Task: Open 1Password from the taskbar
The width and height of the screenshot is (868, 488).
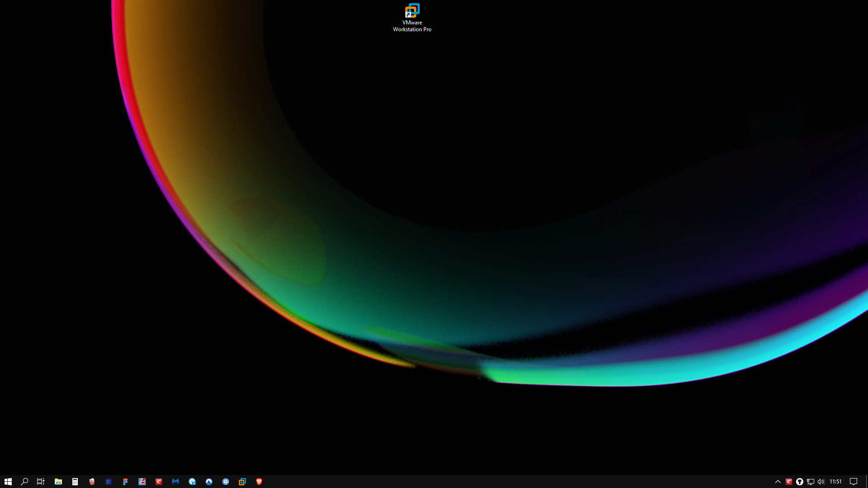Action: pos(226,482)
